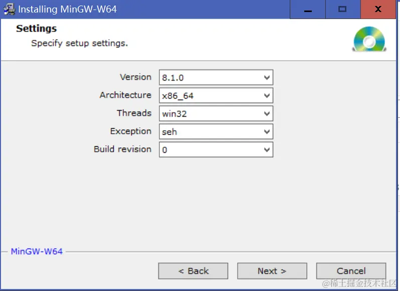Click the Version label text
400x291 pixels.
coord(135,77)
